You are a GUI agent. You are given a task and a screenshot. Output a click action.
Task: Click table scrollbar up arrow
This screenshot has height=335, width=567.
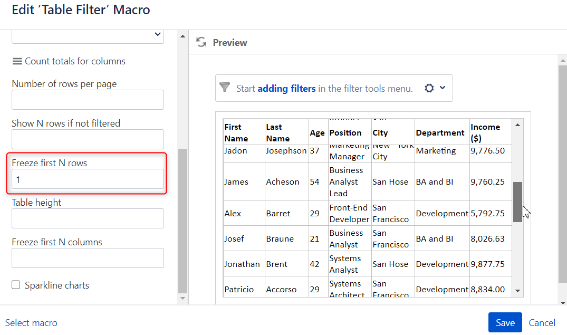pyautogui.click(x=517, y=125)
